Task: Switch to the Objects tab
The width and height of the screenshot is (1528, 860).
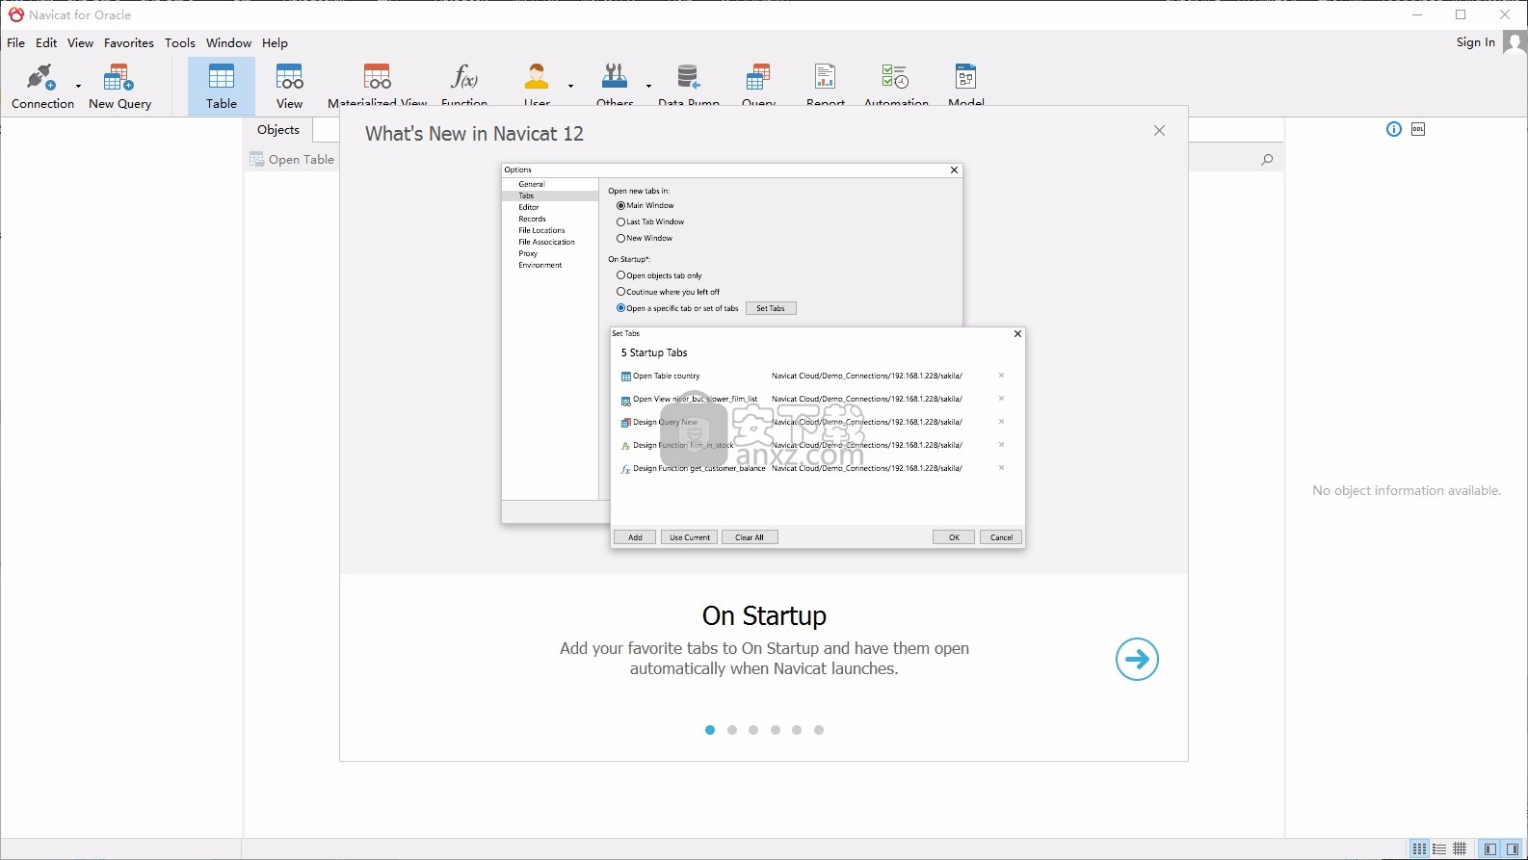Action: (x=278, y=129)
